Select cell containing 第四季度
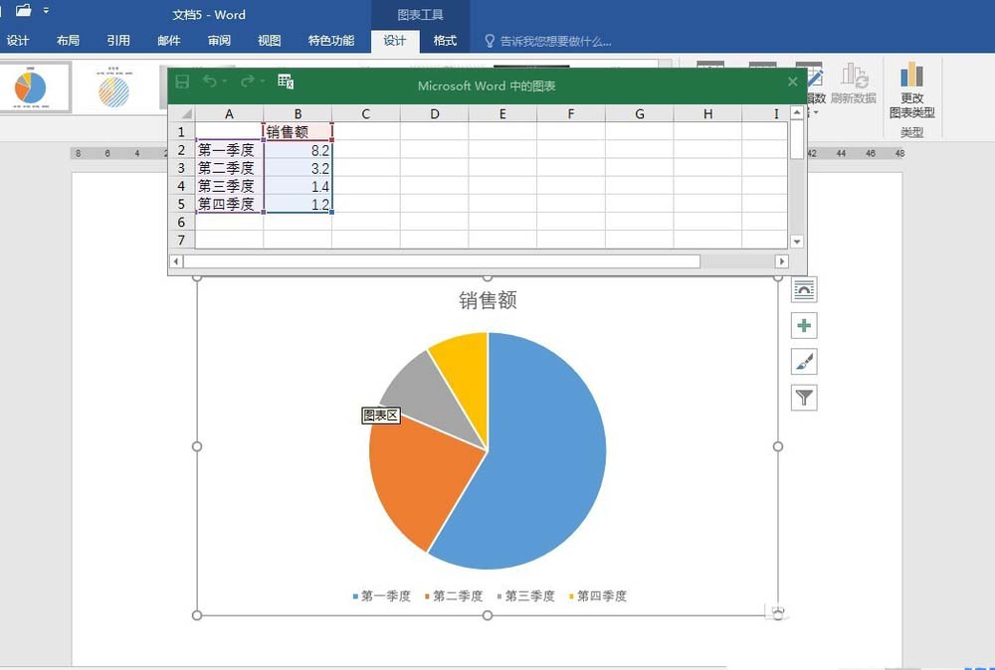 click(x=229, y=204)
